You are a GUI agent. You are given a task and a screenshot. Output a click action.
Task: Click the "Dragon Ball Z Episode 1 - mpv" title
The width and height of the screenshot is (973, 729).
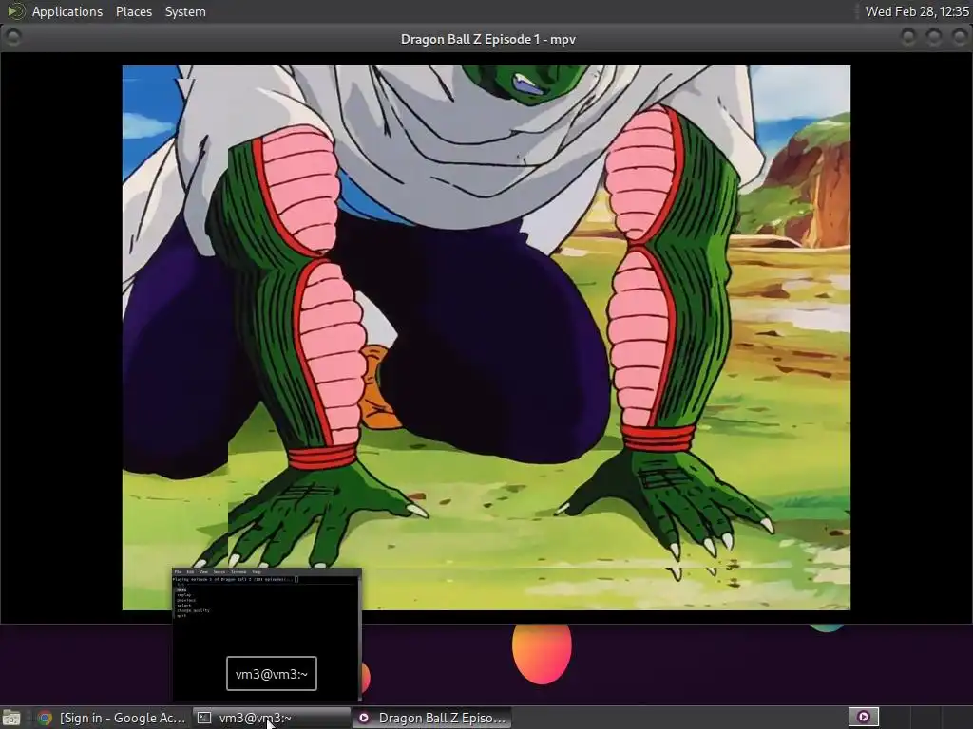pos(487,39)
